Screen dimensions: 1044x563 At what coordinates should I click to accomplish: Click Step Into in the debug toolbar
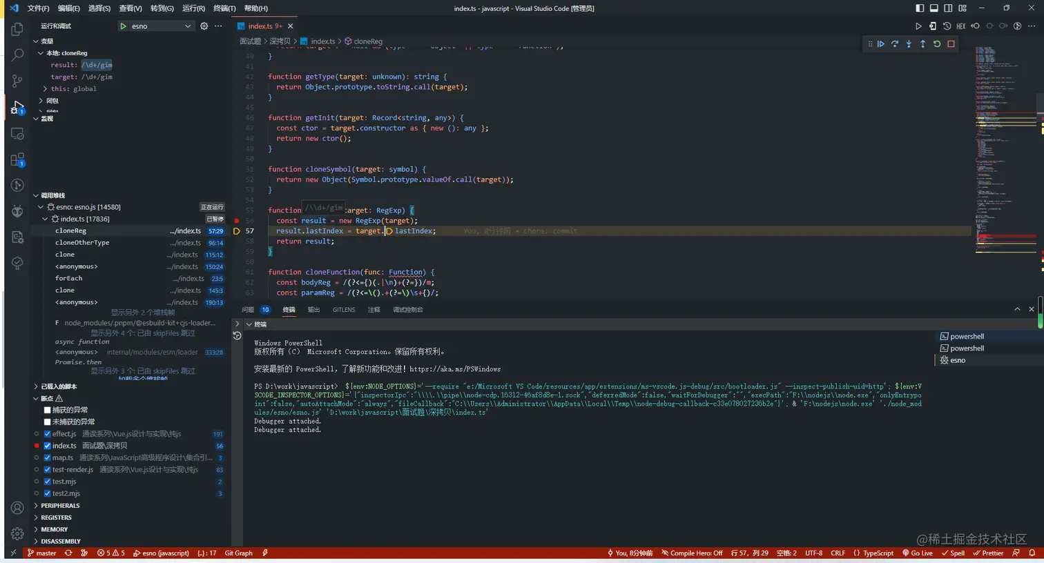click(909, 43)
